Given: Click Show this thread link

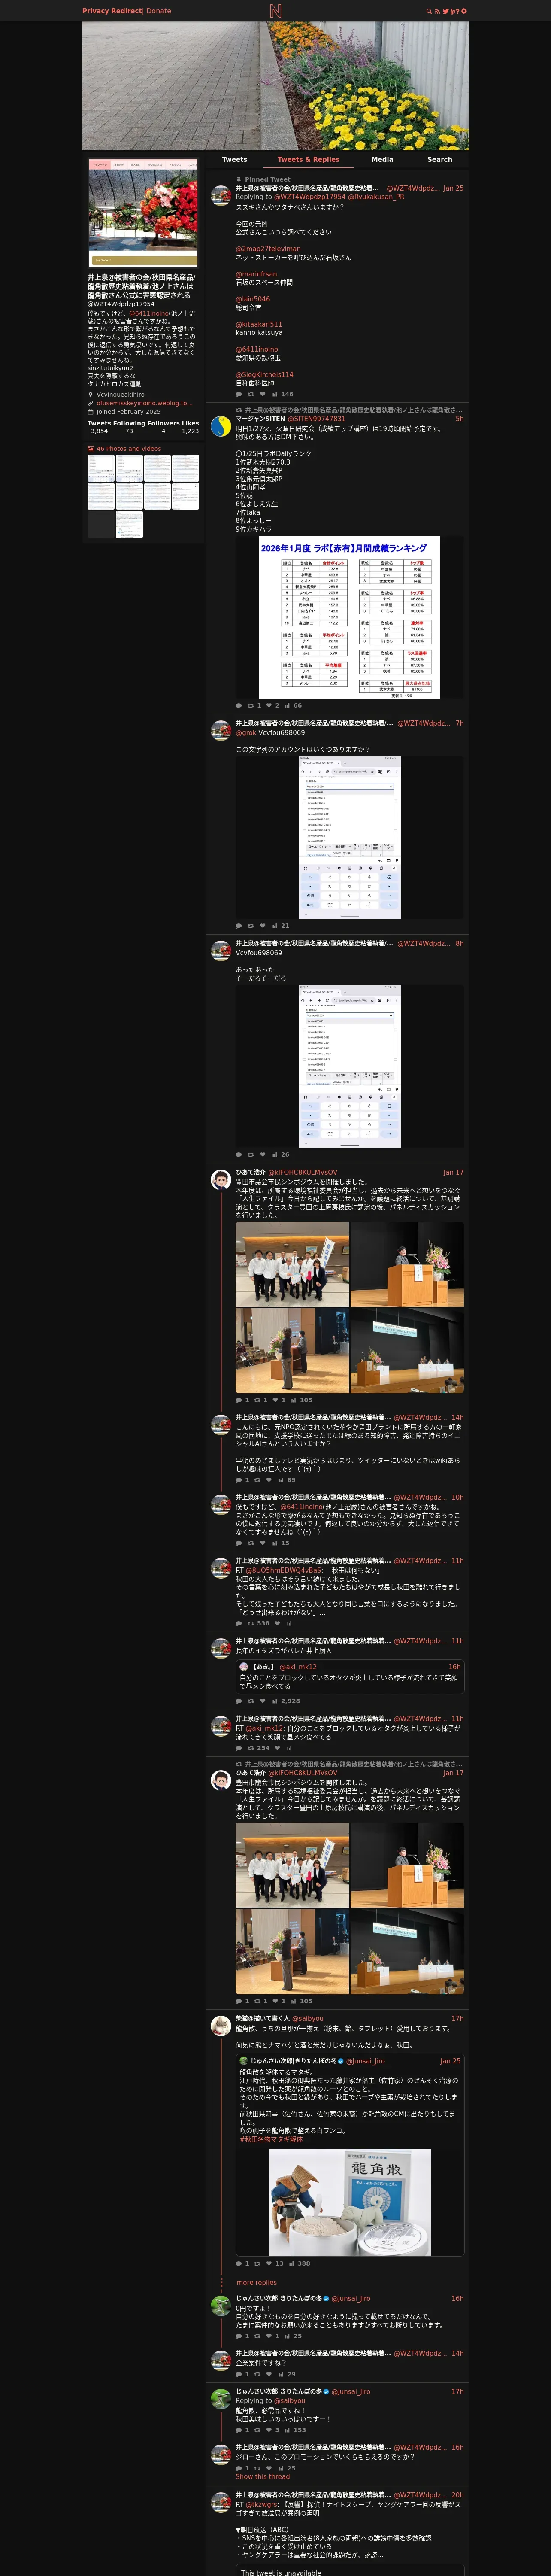Looking at the screenshot, I should click(x=263, y=2476).
